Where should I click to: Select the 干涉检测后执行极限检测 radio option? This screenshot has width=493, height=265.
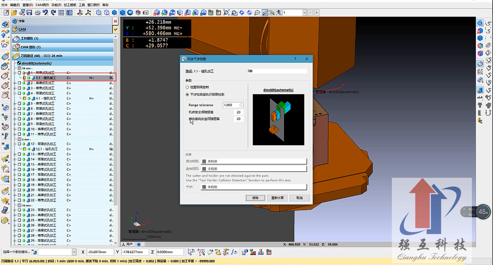(x=187, y=94)
